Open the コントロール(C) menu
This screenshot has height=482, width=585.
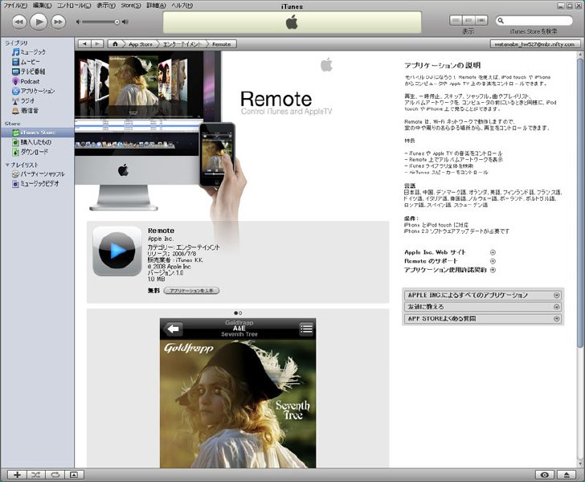point(73,6)
